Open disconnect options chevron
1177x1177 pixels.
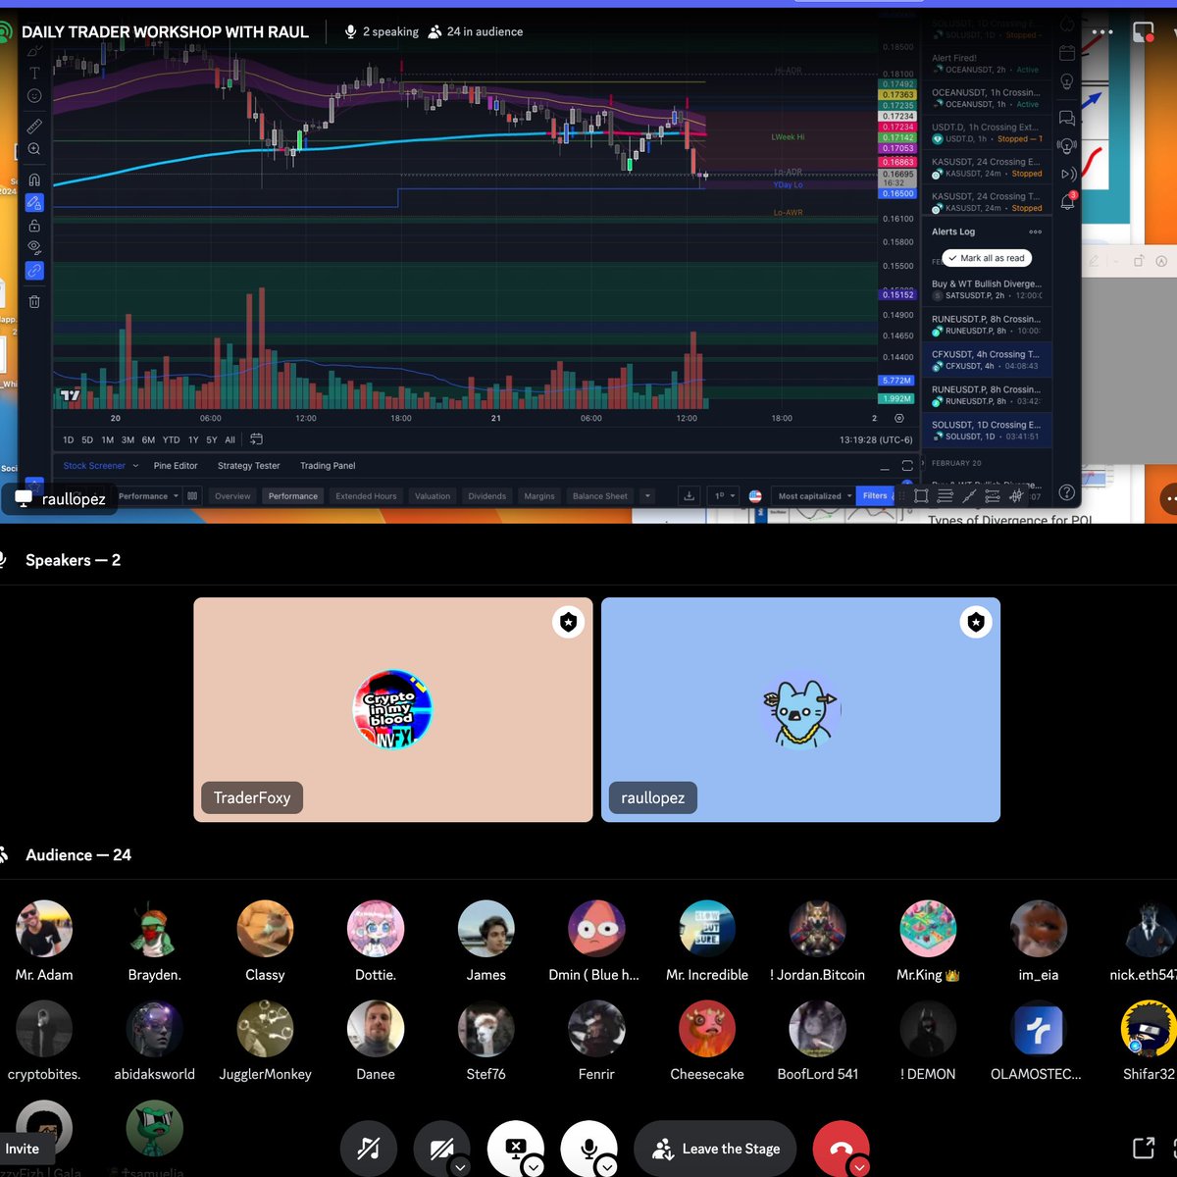(x=860, y=1167)
